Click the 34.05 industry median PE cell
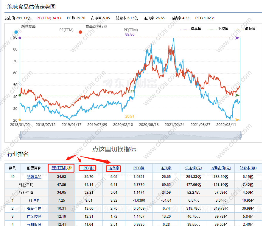The height and width of the screenshot is (226, 263). coord(62,192)
